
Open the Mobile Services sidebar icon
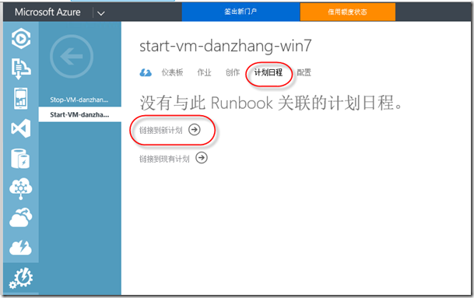[x=20, y=99]
